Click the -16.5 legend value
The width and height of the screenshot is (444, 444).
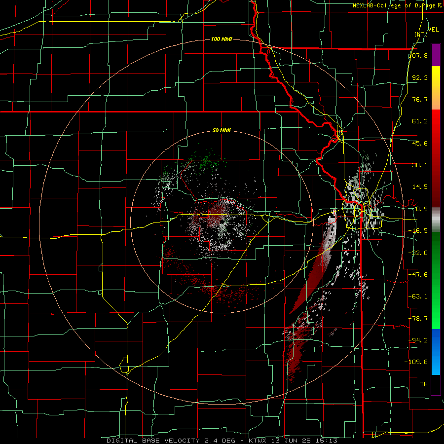(418, 231)
